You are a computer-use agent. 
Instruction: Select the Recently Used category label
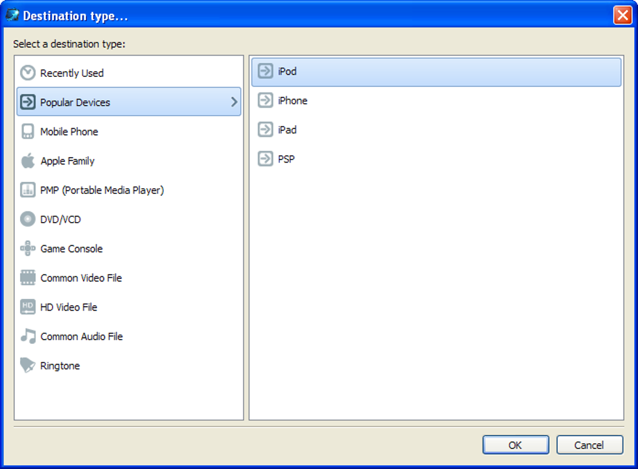pyautogui.click(x=71, y=73)
